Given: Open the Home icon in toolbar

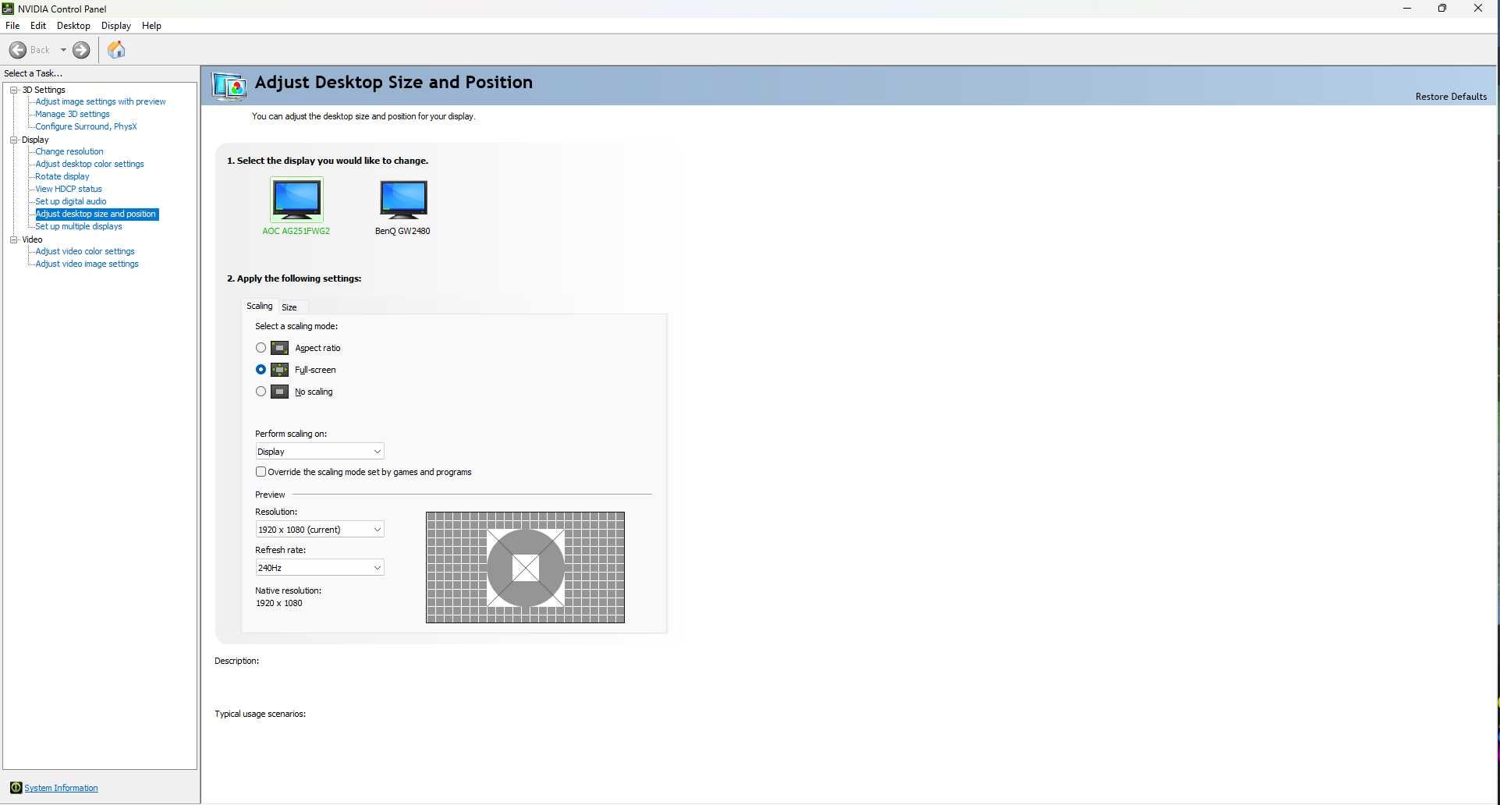Looking at the screenshot, I should pos(116,50).
